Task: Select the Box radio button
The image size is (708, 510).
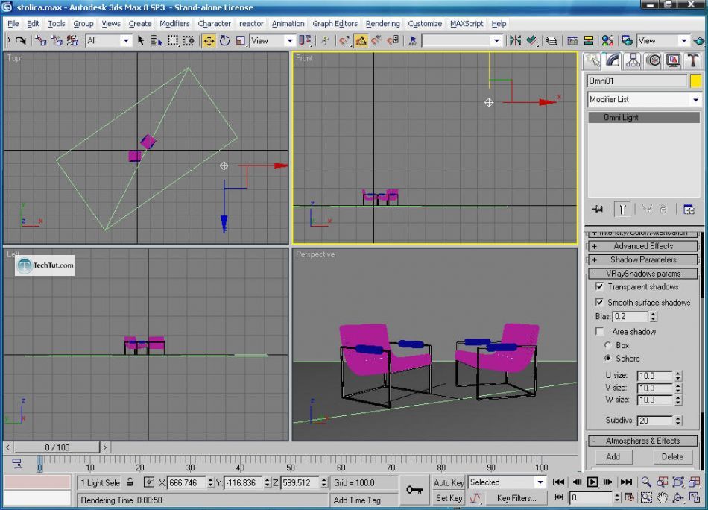Action: (608, 345)
